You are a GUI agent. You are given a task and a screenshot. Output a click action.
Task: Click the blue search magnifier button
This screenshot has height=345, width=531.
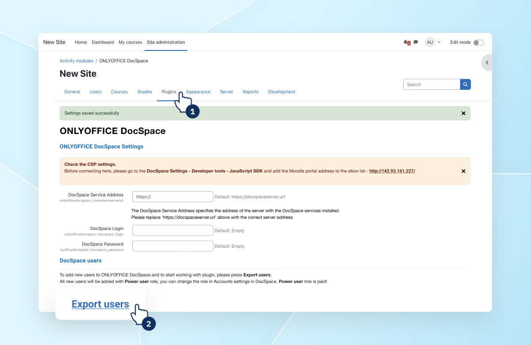coord(465,84)
